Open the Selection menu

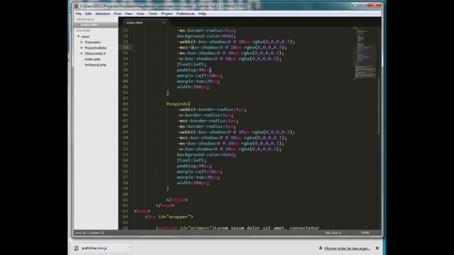(102, 13)
